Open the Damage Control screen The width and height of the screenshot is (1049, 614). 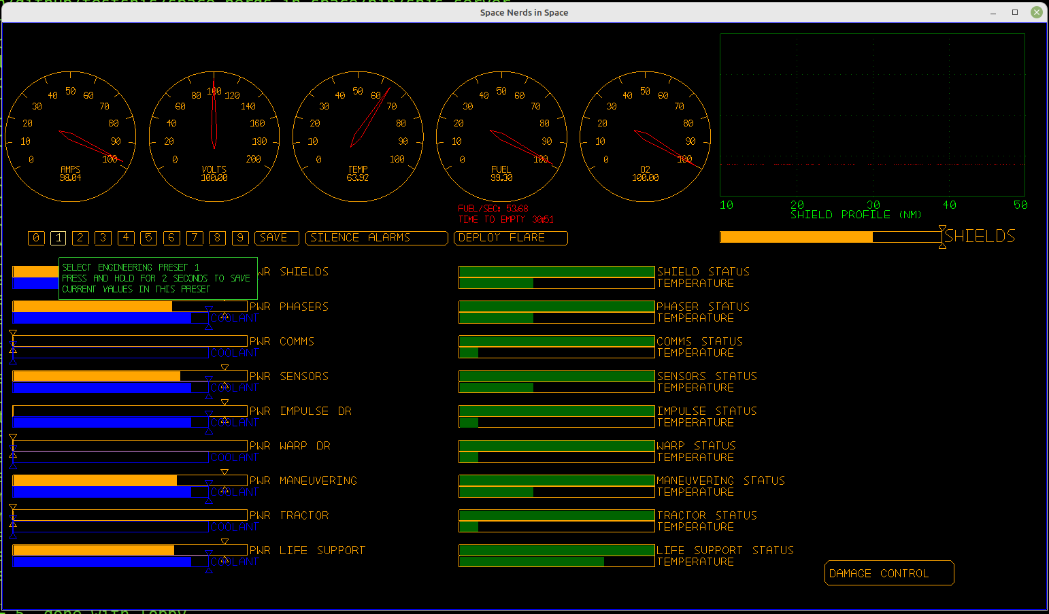[x=889, y=573]
